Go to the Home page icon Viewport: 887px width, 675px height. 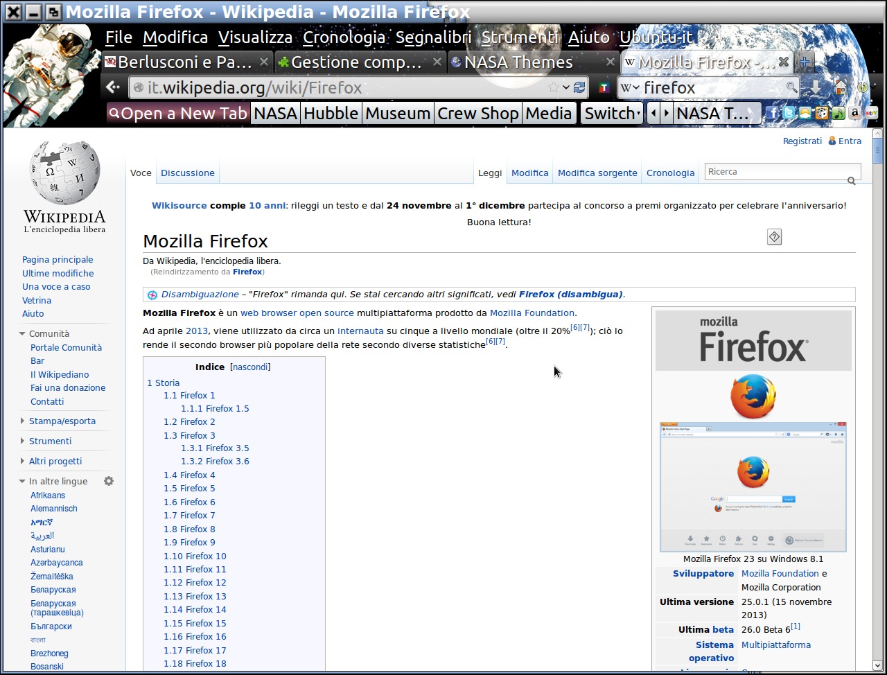click(x=841, y=87)
